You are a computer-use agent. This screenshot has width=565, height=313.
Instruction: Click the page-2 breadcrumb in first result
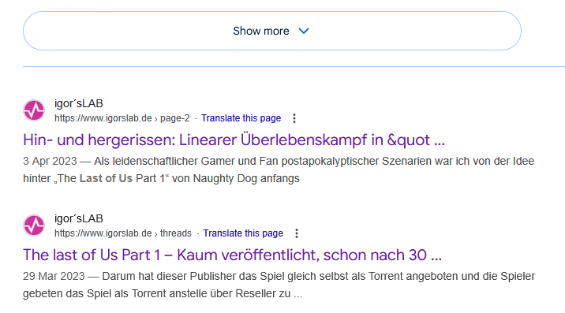click(174, 118)
